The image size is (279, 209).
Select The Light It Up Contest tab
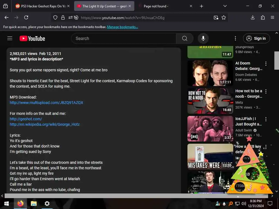click(x=104, y=6)
